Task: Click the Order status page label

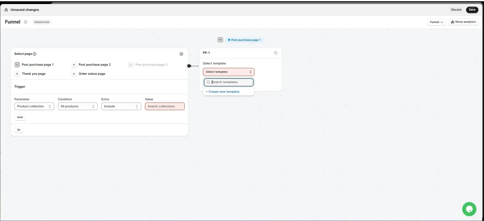Action: 92,74
